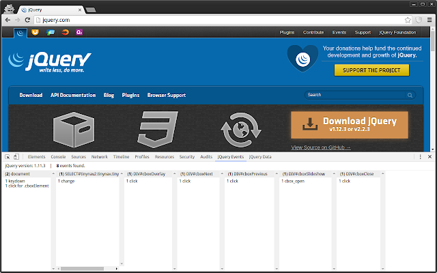This screenshot has height=273, width=437.
Task: Select '1 click for .cboxElement' entry
Action: click(27, 186)
